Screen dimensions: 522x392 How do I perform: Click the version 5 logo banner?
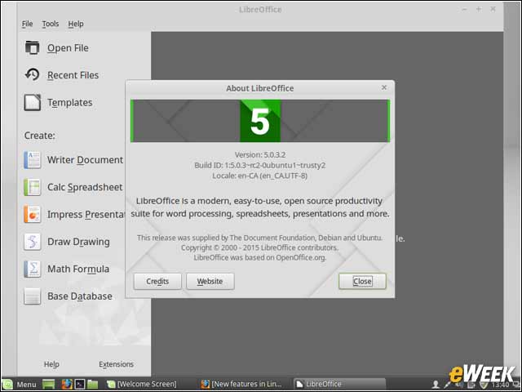pos(260,121)
